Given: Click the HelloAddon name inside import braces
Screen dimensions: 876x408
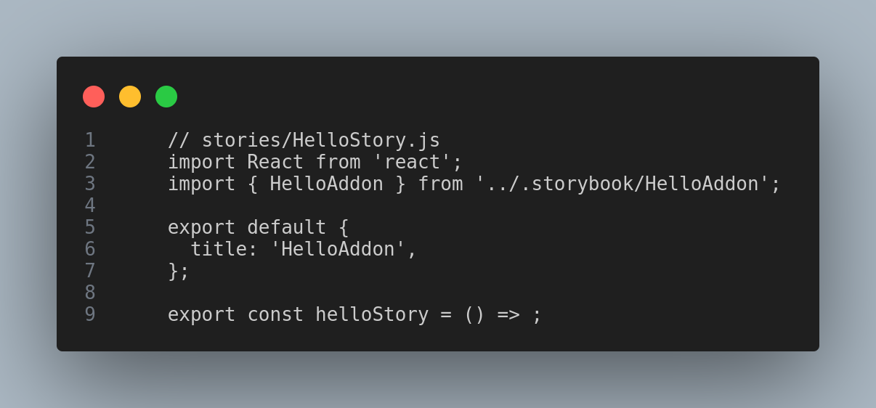Looking at the screenshot, I should (326, 184).
